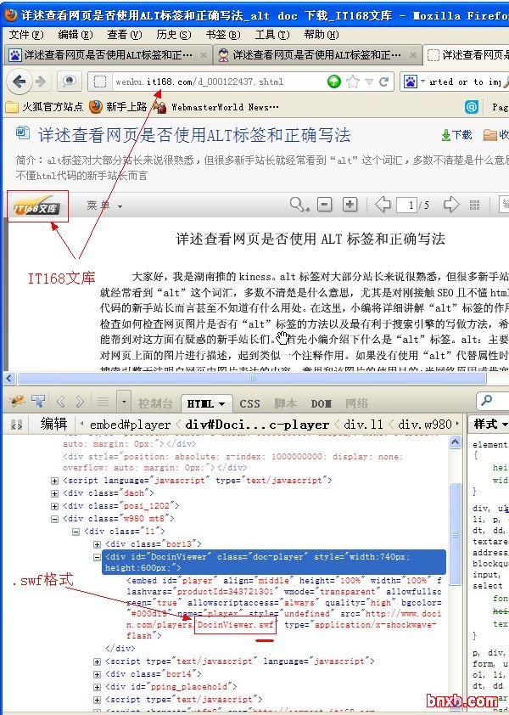Click the page number input field showing 1
Image resolution: width=509 pixels, height=715 pixels.
pos(406,205)
